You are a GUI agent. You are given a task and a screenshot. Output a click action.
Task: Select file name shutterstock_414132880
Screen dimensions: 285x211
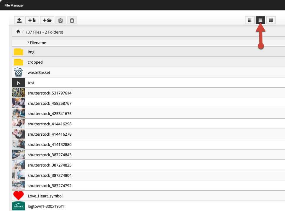tap(50, 145)
